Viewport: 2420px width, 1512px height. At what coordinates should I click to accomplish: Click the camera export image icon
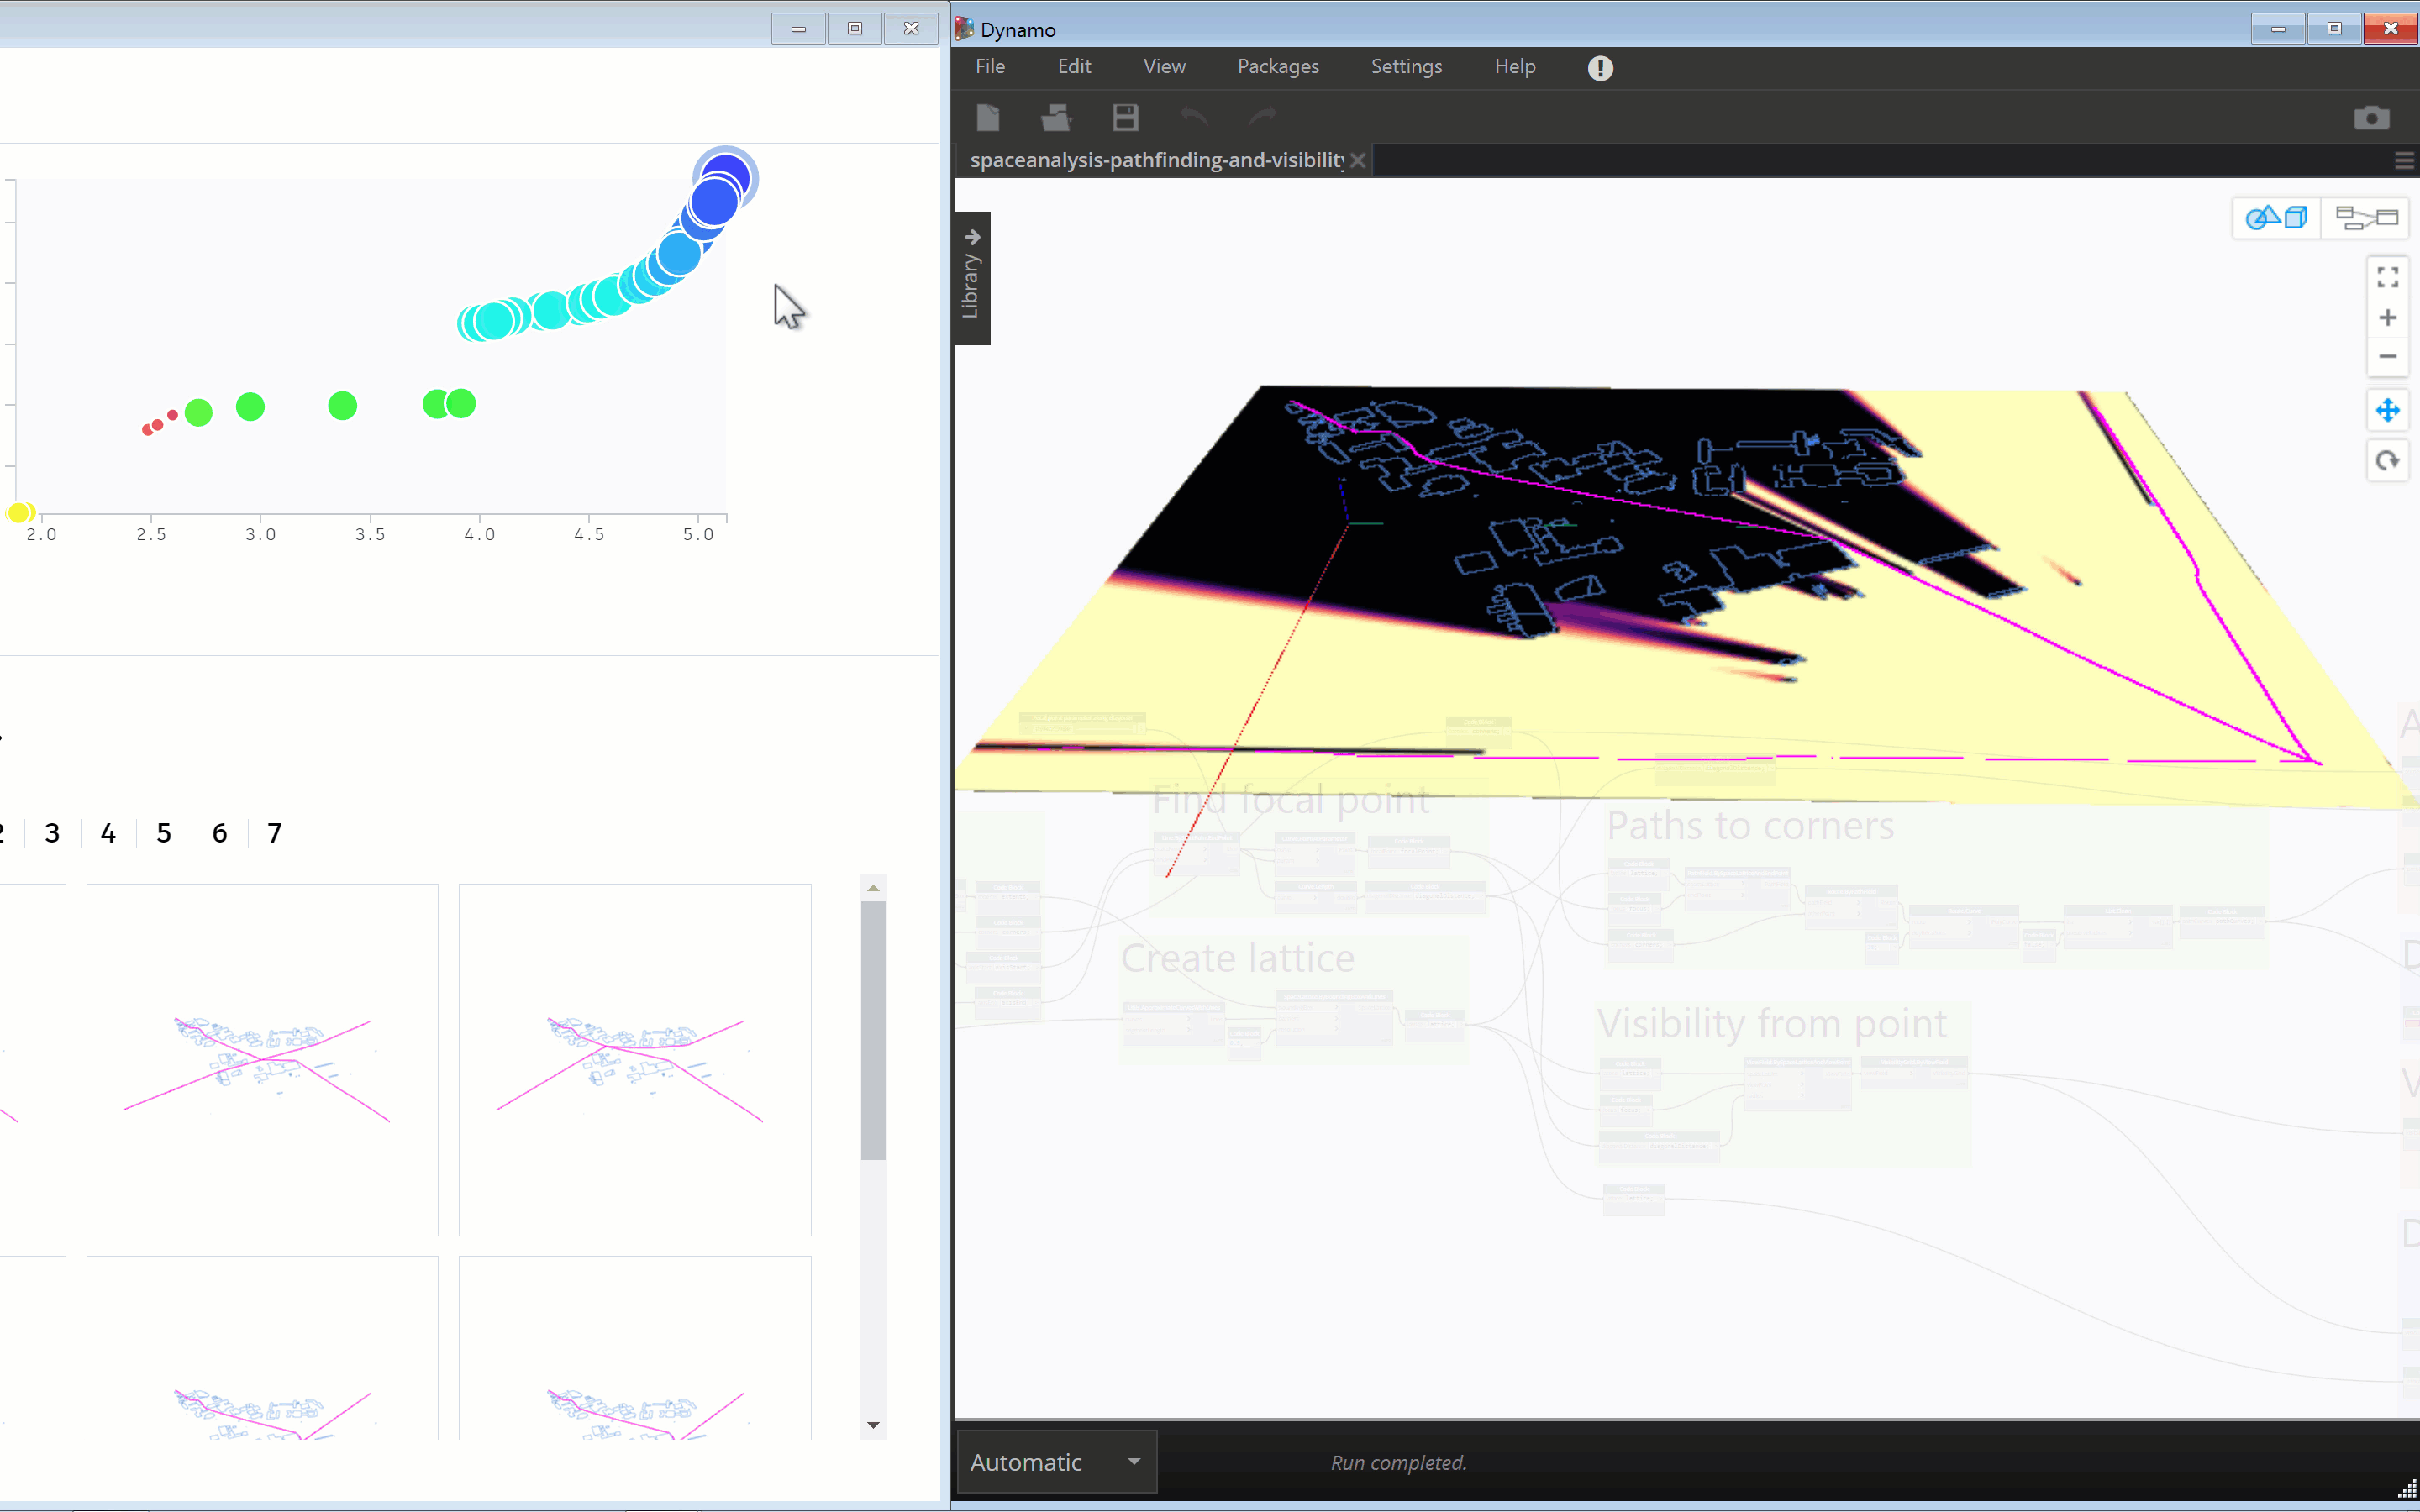point(2371,118)
